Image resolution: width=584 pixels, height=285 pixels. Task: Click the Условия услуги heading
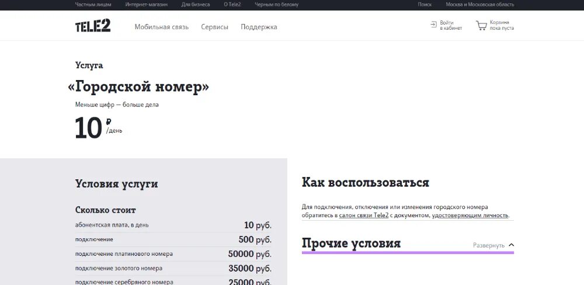tap(117, 183)
